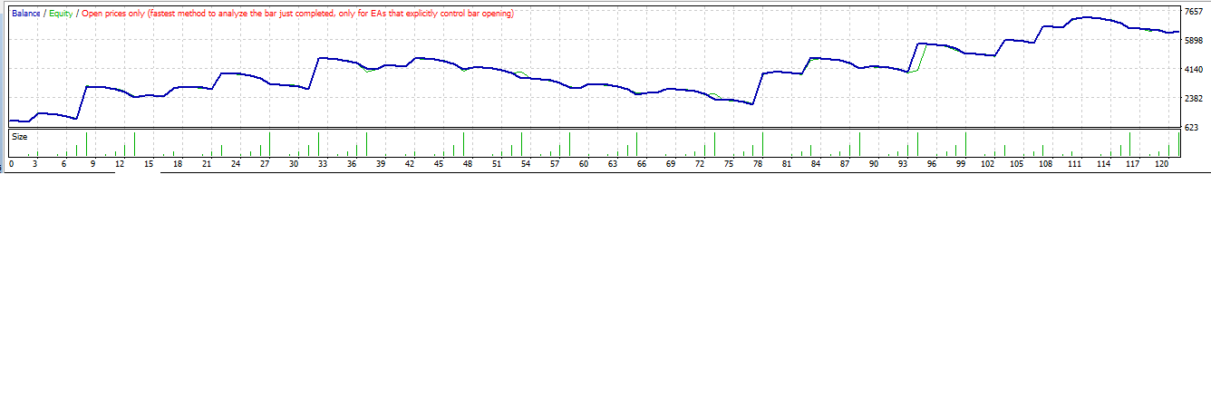The height and width of the screenshot is (417, 1211).
Task: Click the horizontal axis label '15'
Action: [x=149, y=164]
